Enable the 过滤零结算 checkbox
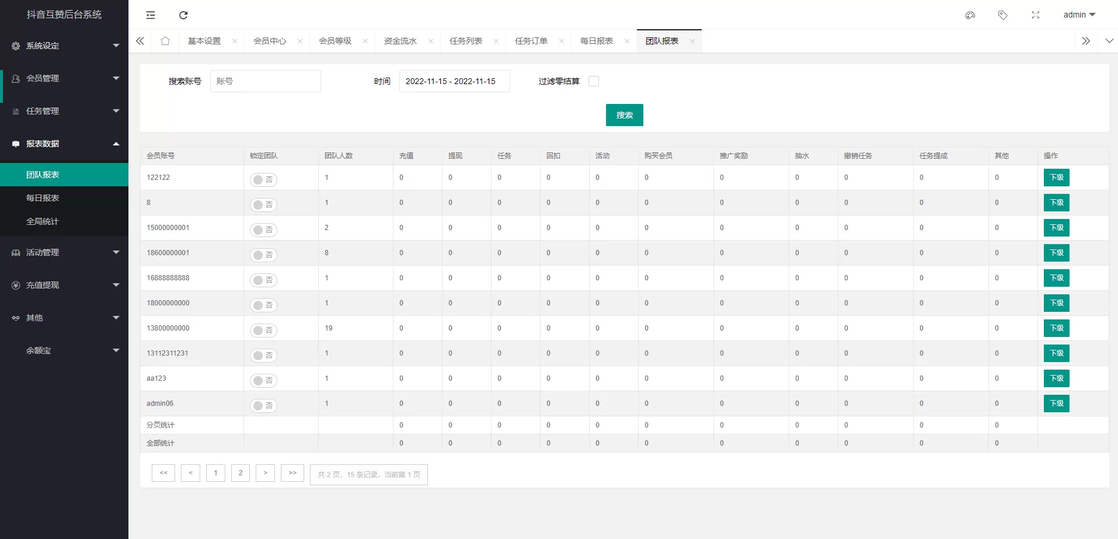 tap(594, 81)
